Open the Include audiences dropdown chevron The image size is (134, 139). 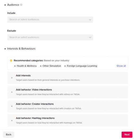click(90, 20)
